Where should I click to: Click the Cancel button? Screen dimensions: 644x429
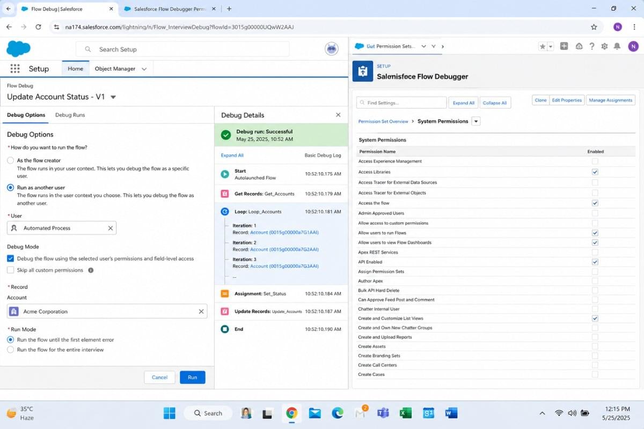coord(159,377)
